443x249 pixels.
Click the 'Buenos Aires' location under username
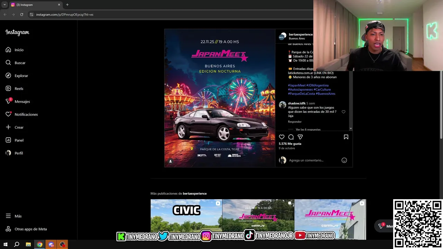[297, 38]
